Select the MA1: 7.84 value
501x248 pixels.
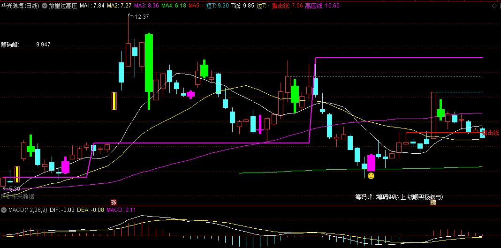click(92, 6)
